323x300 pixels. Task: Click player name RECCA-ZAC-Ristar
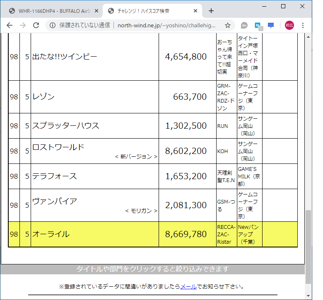(x=226, y=234)
